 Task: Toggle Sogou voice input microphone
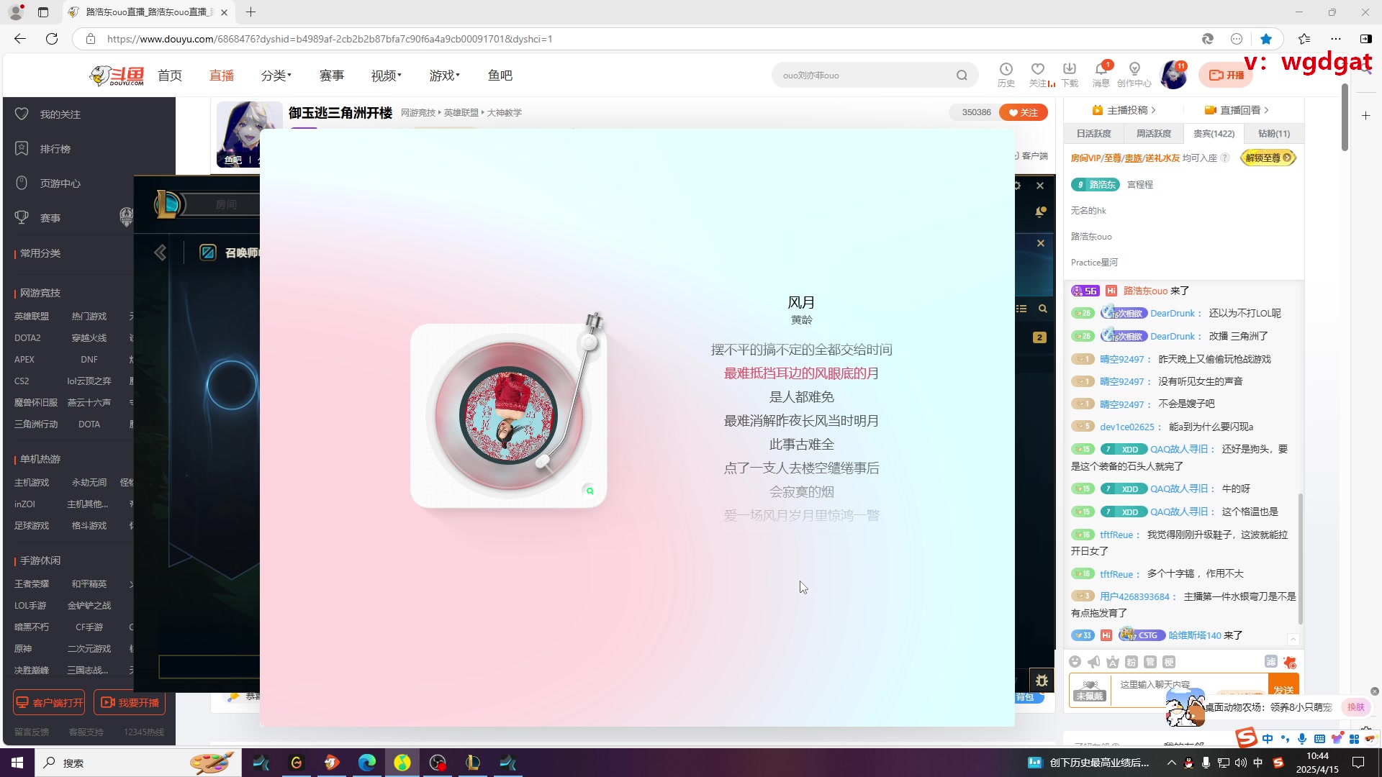pos(1302,739)
